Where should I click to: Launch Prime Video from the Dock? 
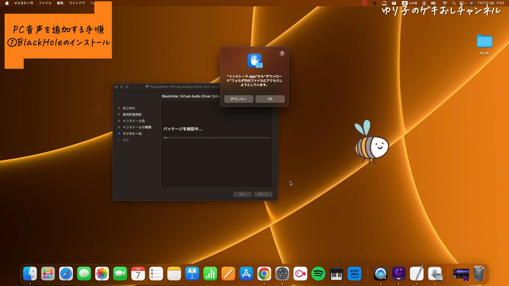point(354,274)
